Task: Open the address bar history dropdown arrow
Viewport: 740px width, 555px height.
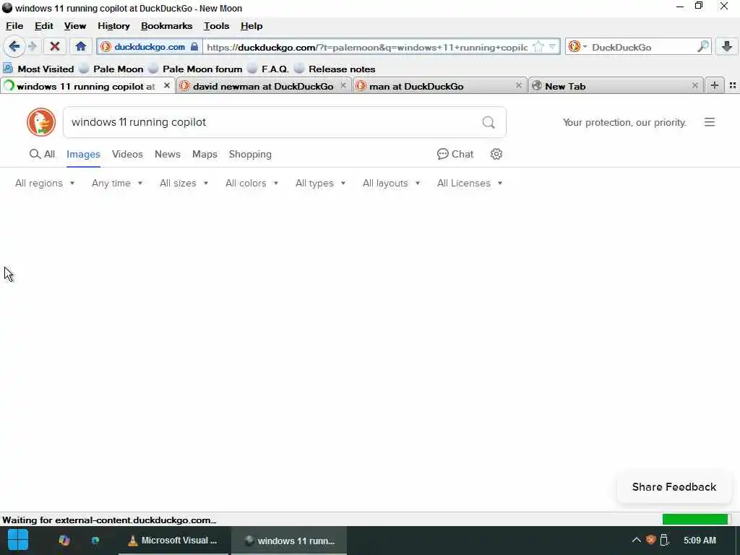Action: pyautogui.click(x=553, y=47)
